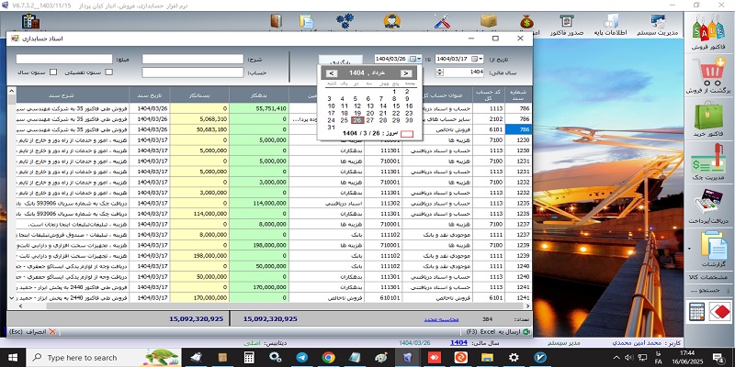The width and height of the screenshot is (735, 367).
Task: Click into the مبلغ input field
Action: tap(64, 59)
